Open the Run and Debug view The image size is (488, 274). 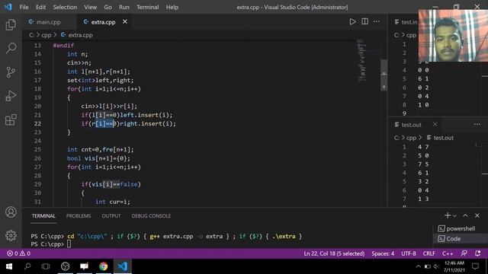(11, 96)
